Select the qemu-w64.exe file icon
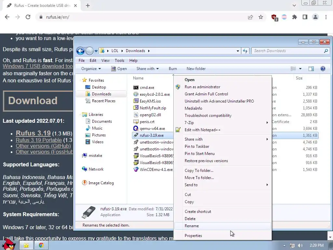This screenshot has height=250, width=333. pos(136,128)
